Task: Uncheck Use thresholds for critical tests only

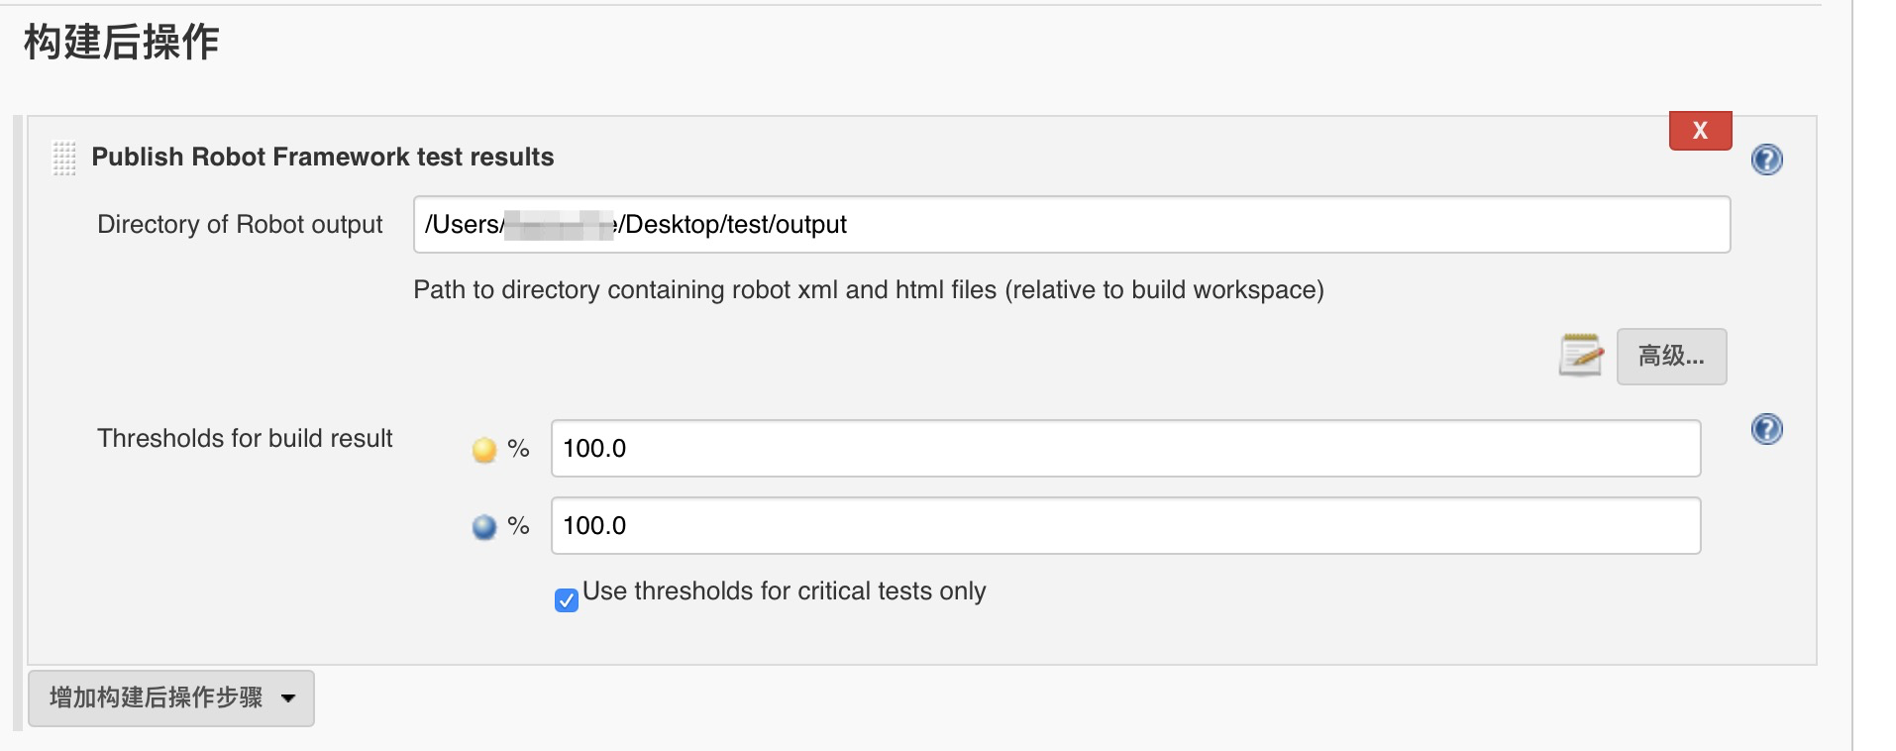Action: [567, 600]
